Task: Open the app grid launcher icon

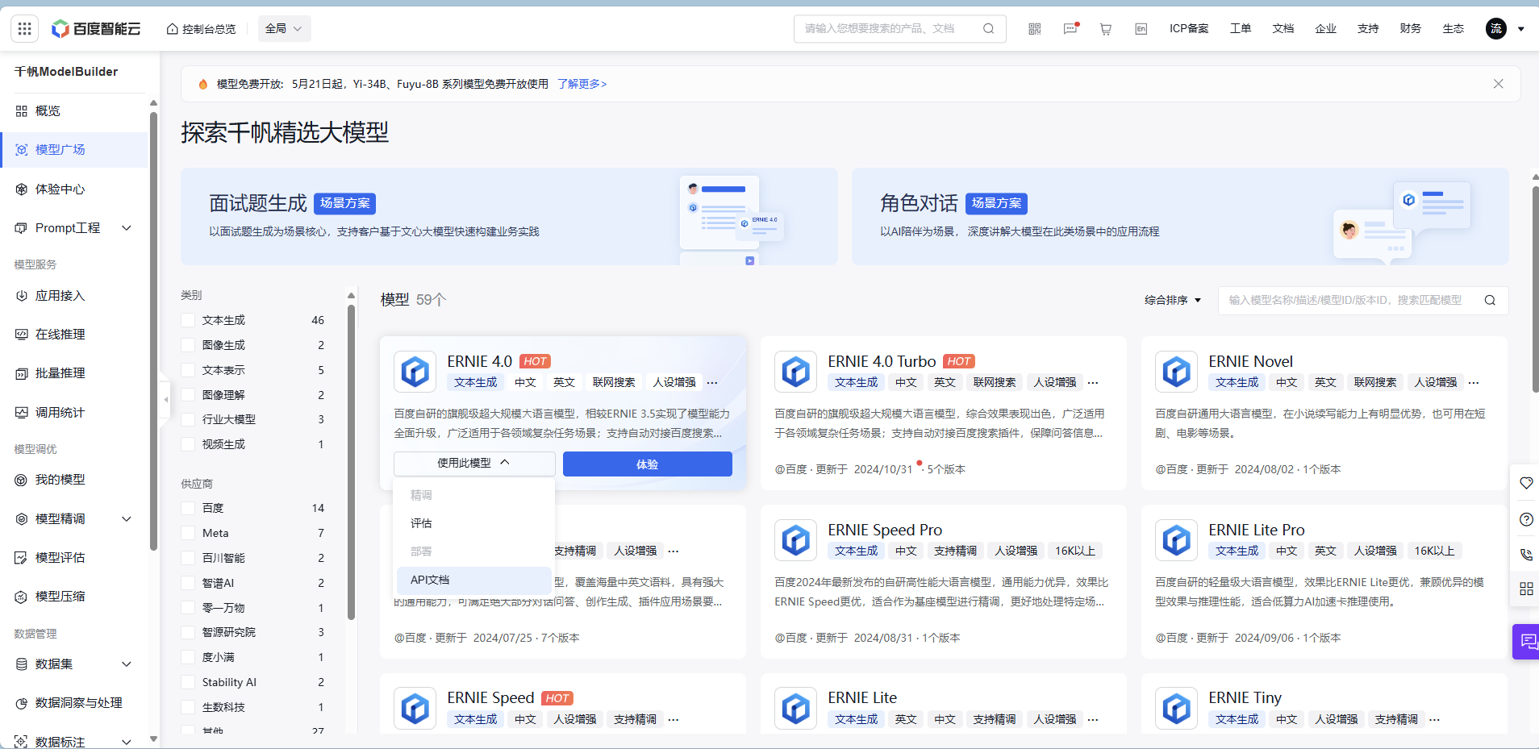Action: pyautogui.click(x=25, y=29)
